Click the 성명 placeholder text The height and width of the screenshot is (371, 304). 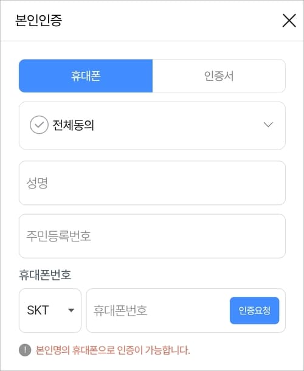click(x=37, y=183)
